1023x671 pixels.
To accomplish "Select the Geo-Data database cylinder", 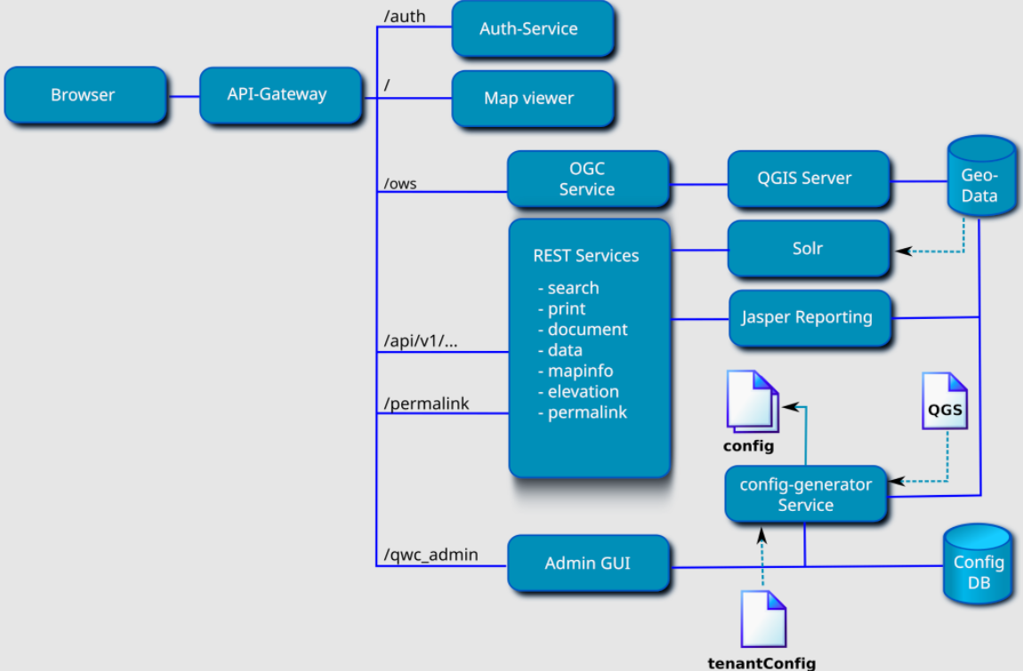I will click(x=980, y=177).
